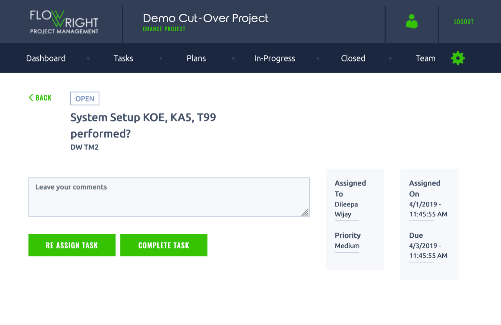This screenshot has height=325, width=501.
Task: Click the OPEN status badge
Action: coord(85,98)
